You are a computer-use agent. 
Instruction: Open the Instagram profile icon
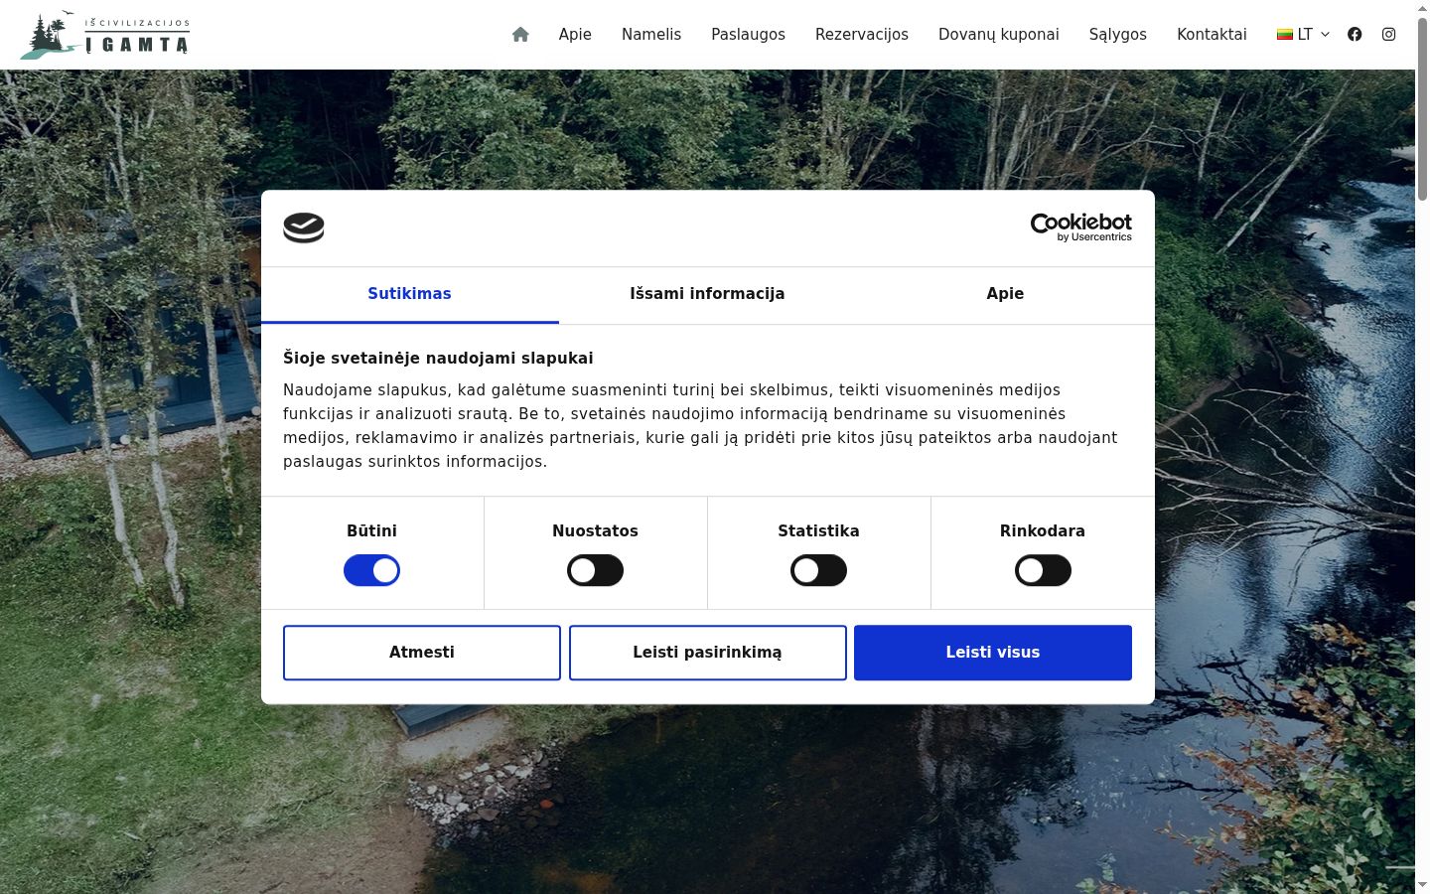pos(1388,34)
